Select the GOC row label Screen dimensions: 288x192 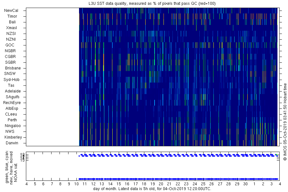[x=10, y=45]
